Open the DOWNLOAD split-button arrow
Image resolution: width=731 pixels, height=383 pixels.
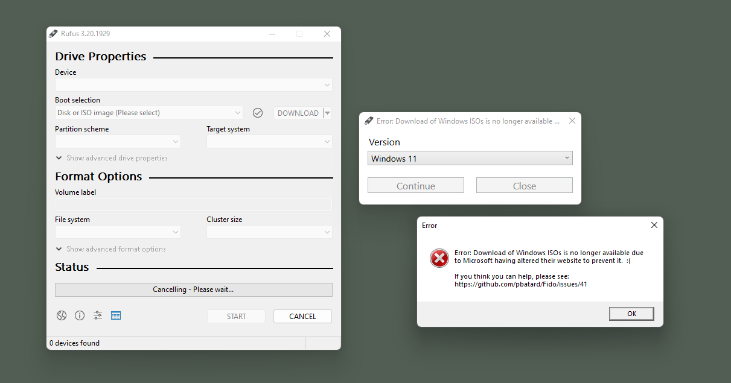327,113
